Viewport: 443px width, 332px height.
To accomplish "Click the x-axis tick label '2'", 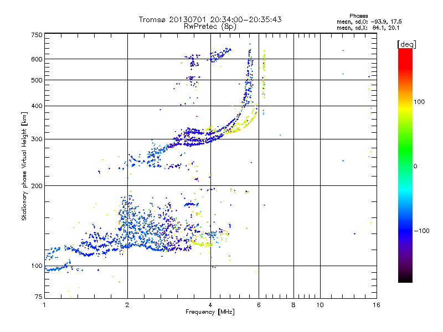I will pyautogui.click(x=127, y=305).
